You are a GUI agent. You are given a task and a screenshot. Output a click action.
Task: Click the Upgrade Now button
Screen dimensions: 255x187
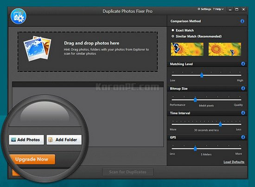point(32,159)
